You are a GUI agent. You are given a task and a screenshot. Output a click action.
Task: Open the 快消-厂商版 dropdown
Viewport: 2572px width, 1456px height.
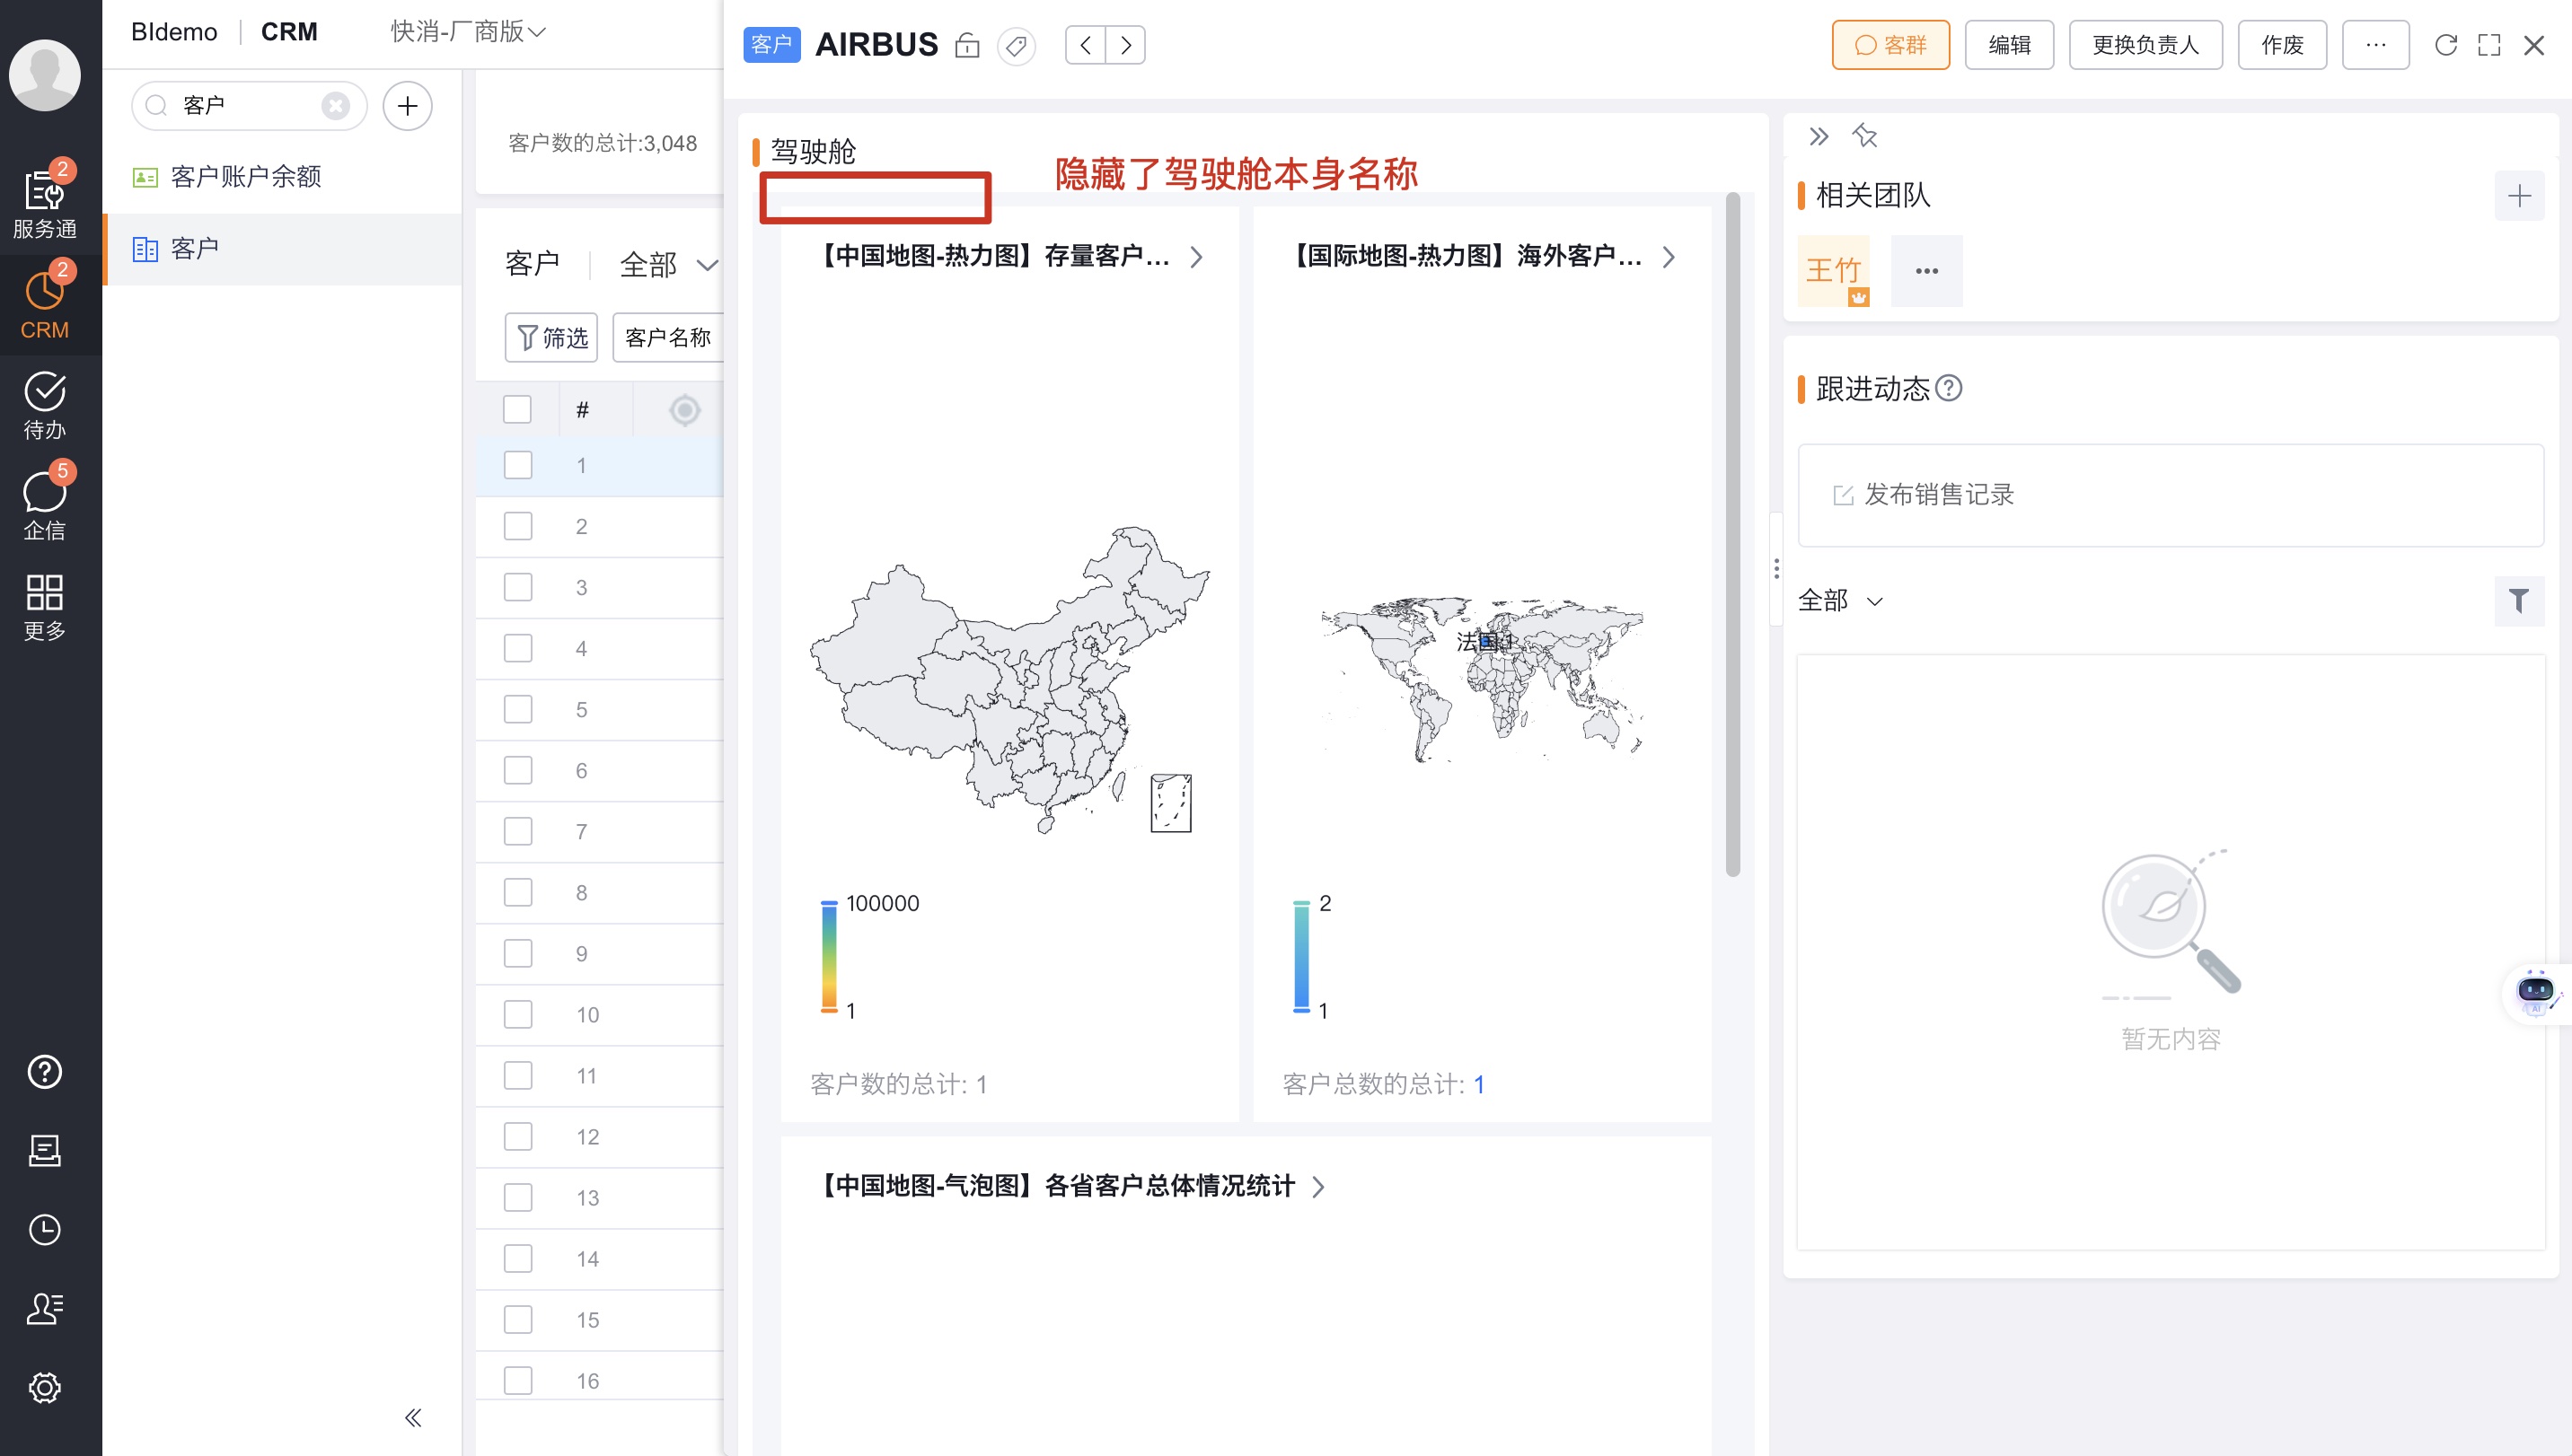coord(467,32)
